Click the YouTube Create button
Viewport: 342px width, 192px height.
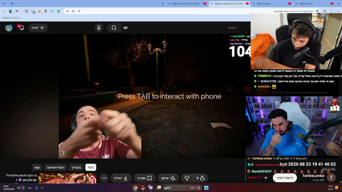[x=38, y=28]
